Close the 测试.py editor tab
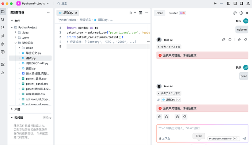 pyautogui.click(x=76, y=13)
